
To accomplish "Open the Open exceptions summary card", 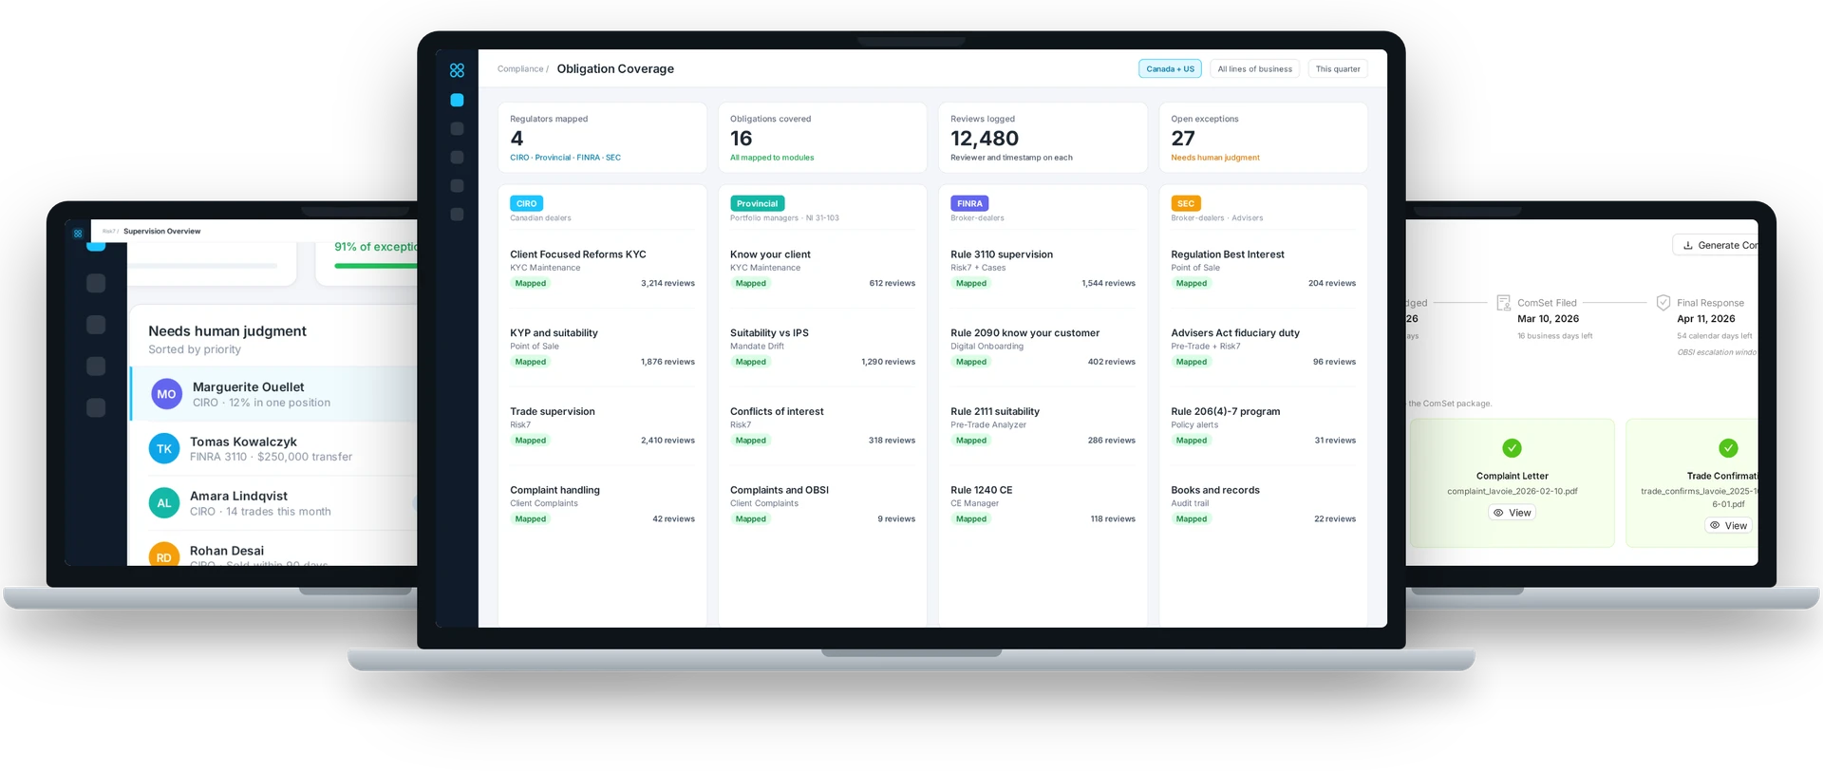I will [x=1263, y=138].
